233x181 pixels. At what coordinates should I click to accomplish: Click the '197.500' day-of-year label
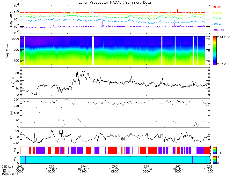click(209, 169)
